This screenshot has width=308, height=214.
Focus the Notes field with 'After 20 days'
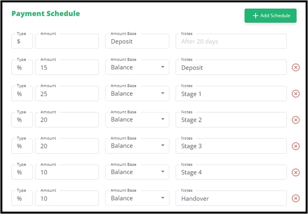pyautogui.click(x=231, y=41)
